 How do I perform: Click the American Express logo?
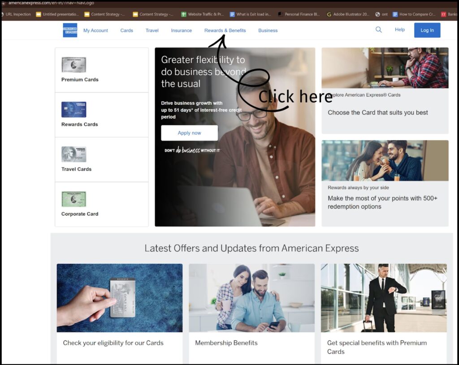(x=70, y=30)
